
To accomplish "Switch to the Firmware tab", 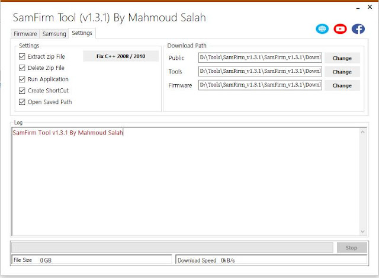I will click(x=25, y=34).
